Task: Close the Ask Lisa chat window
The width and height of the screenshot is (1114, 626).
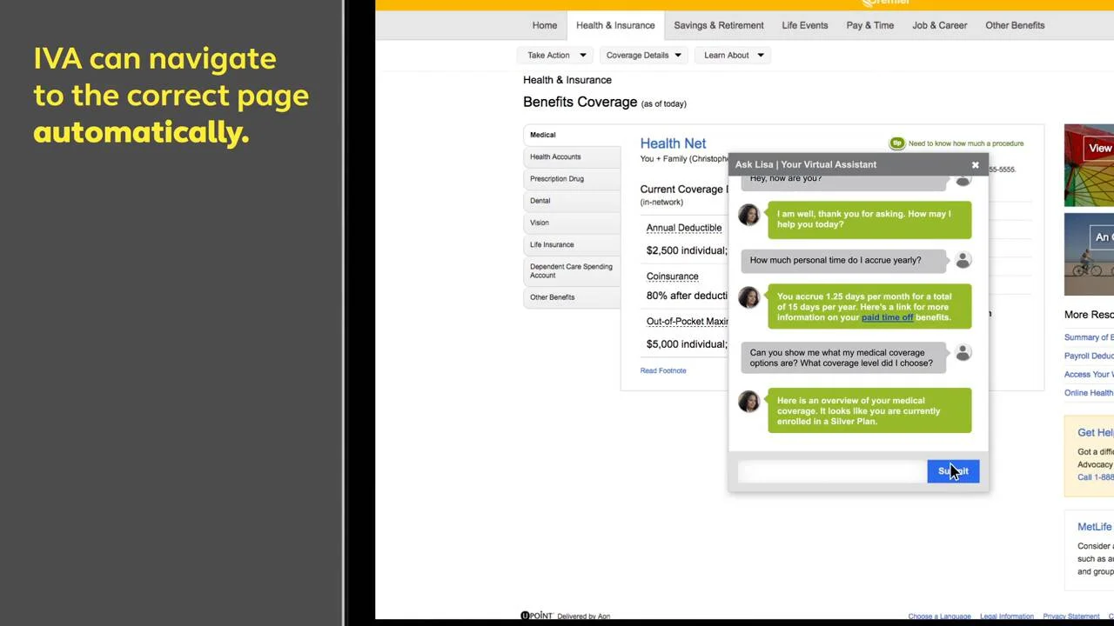Action: click(975, 164)
